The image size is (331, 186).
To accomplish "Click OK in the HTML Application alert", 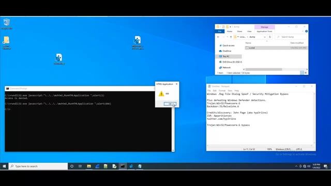I will 170,104.
